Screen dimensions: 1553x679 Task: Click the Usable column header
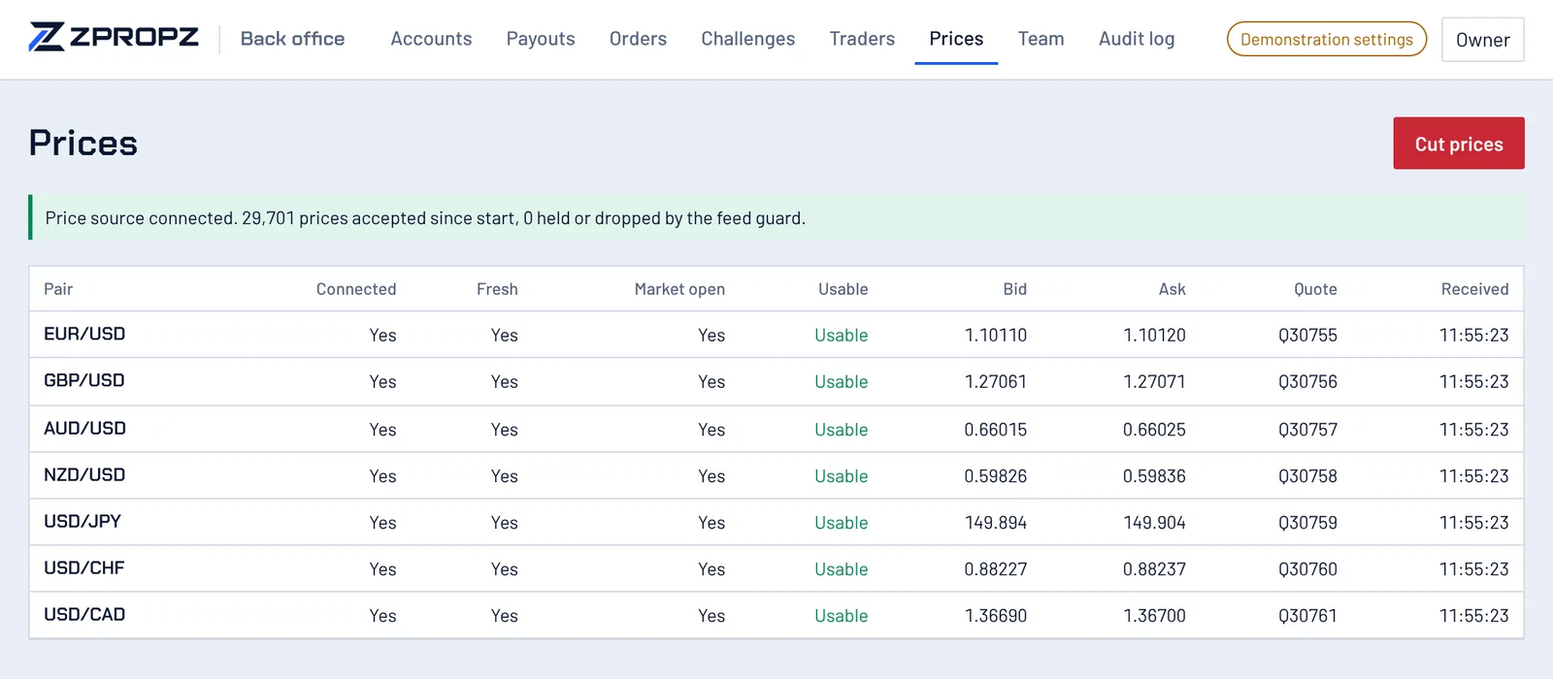843,289
